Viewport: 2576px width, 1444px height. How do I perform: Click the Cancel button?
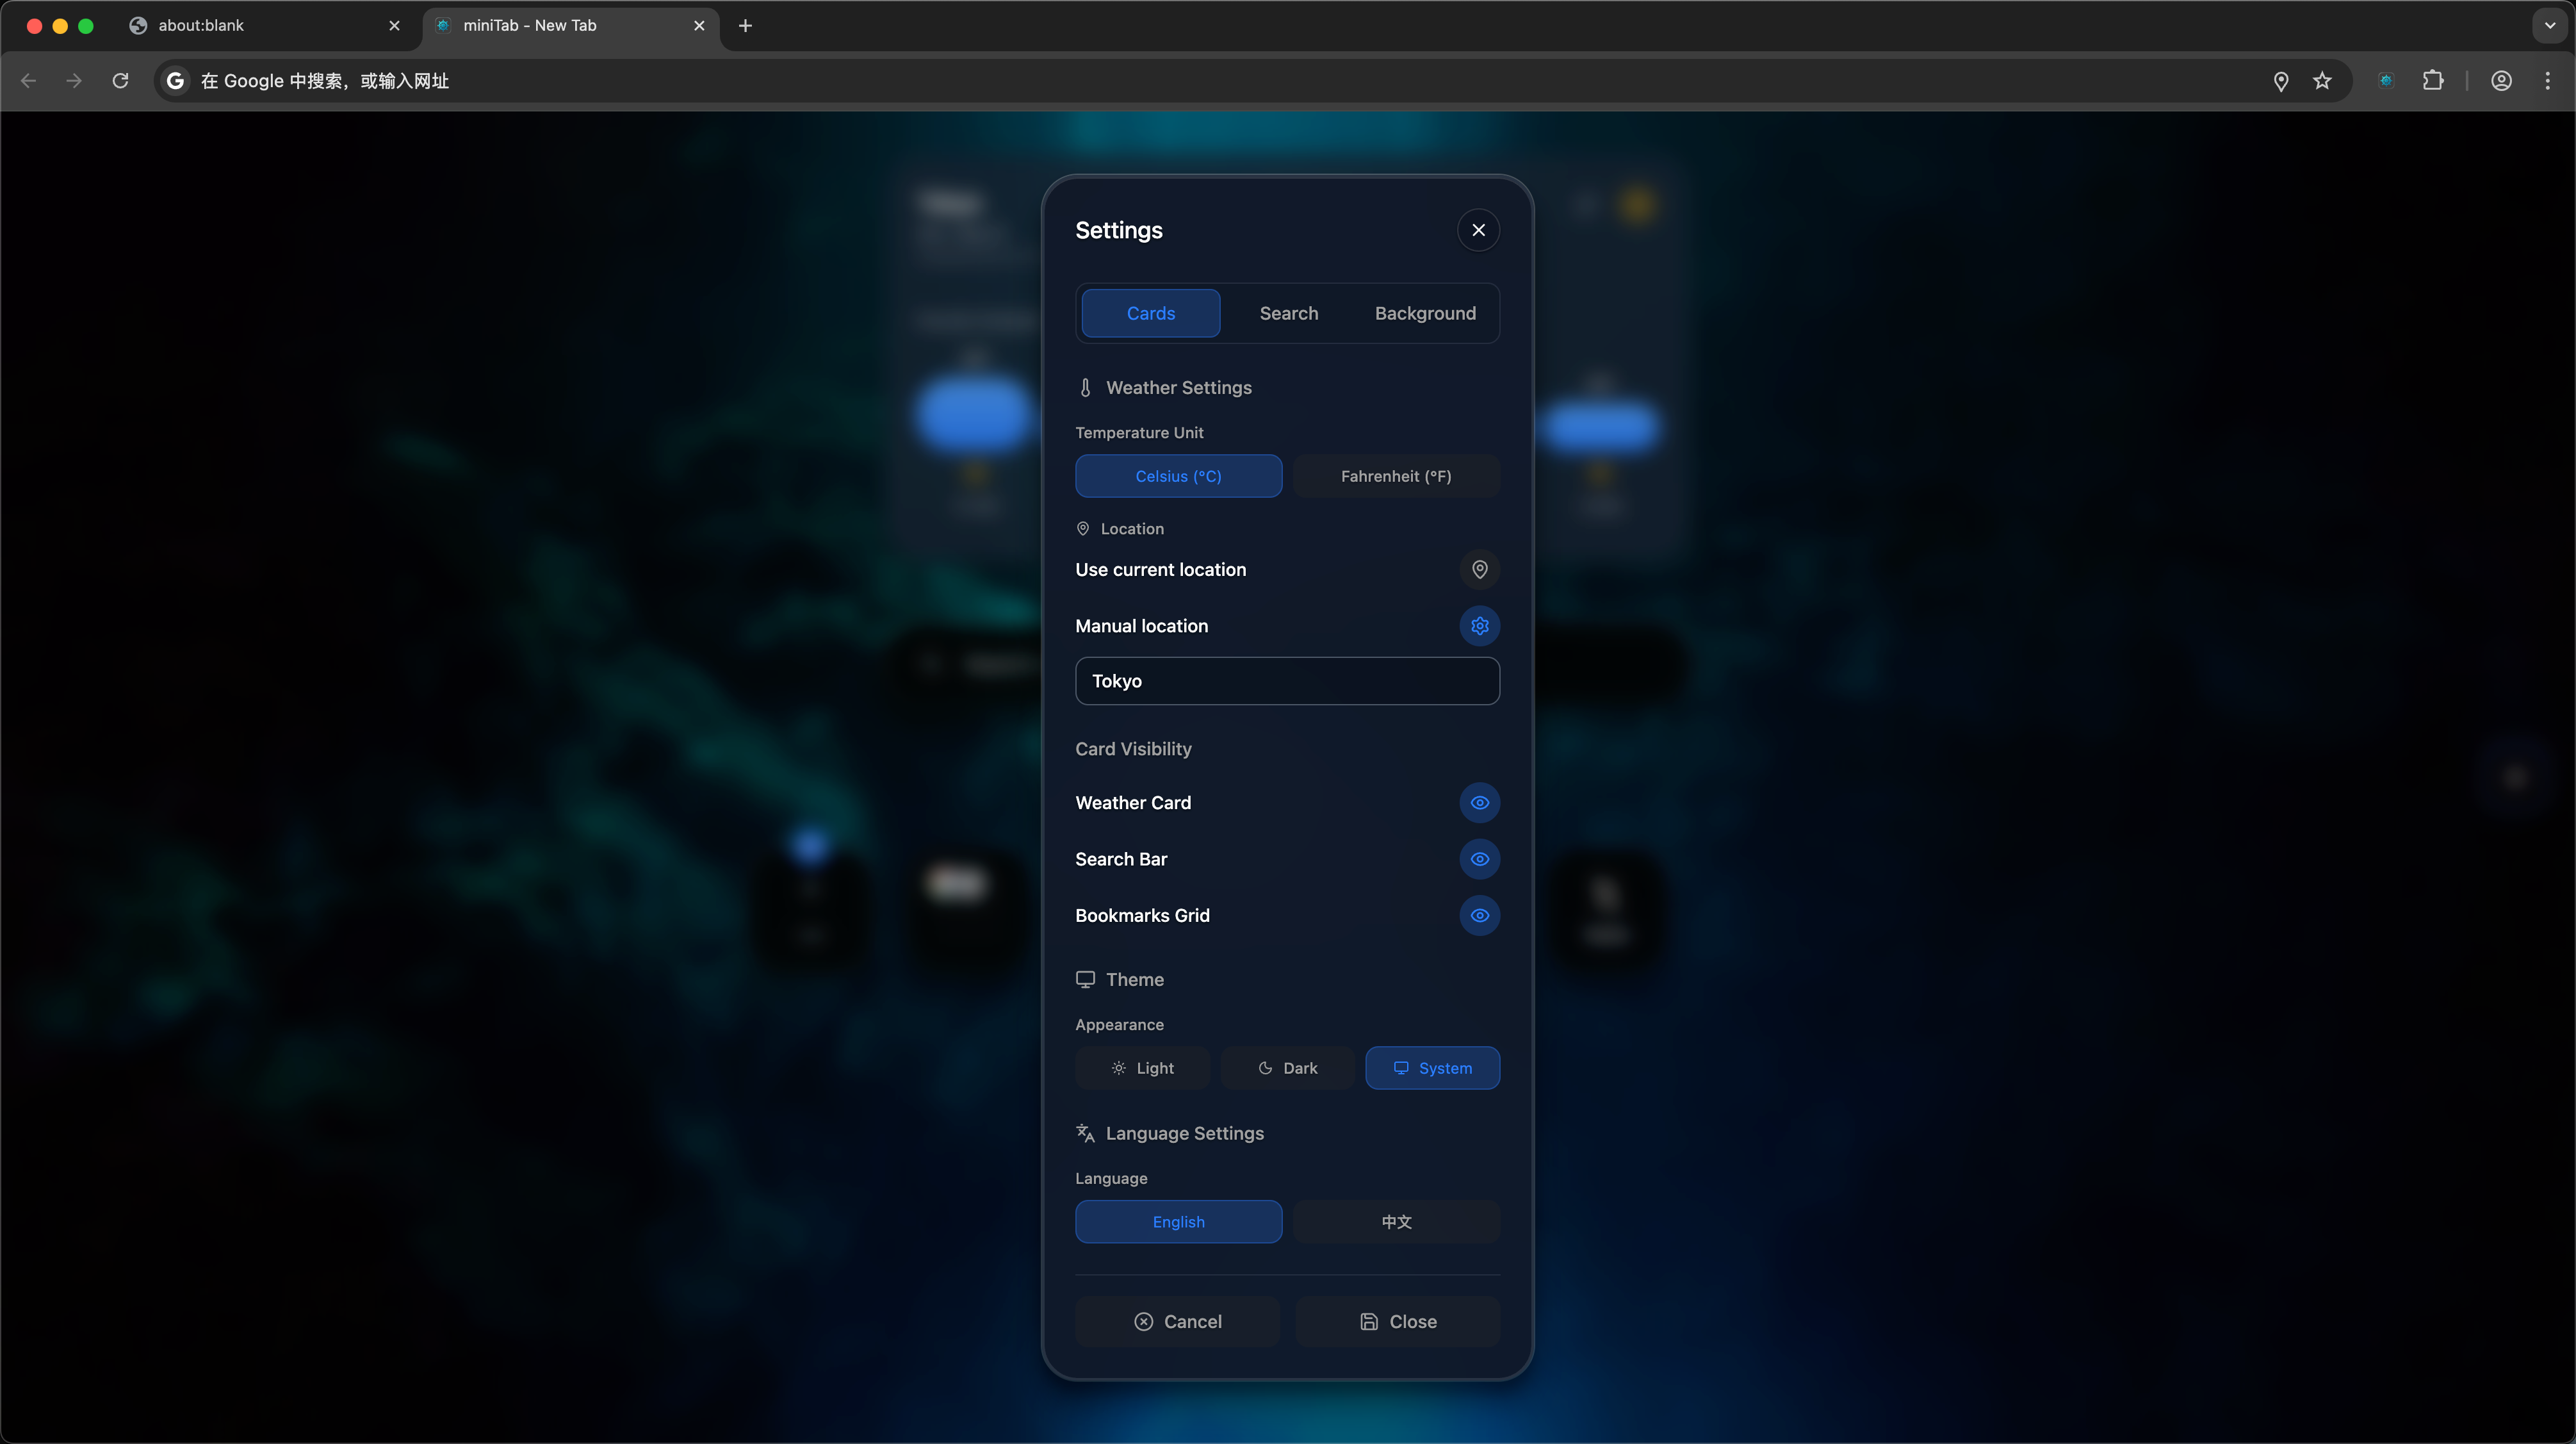tap(1177, 1321)
